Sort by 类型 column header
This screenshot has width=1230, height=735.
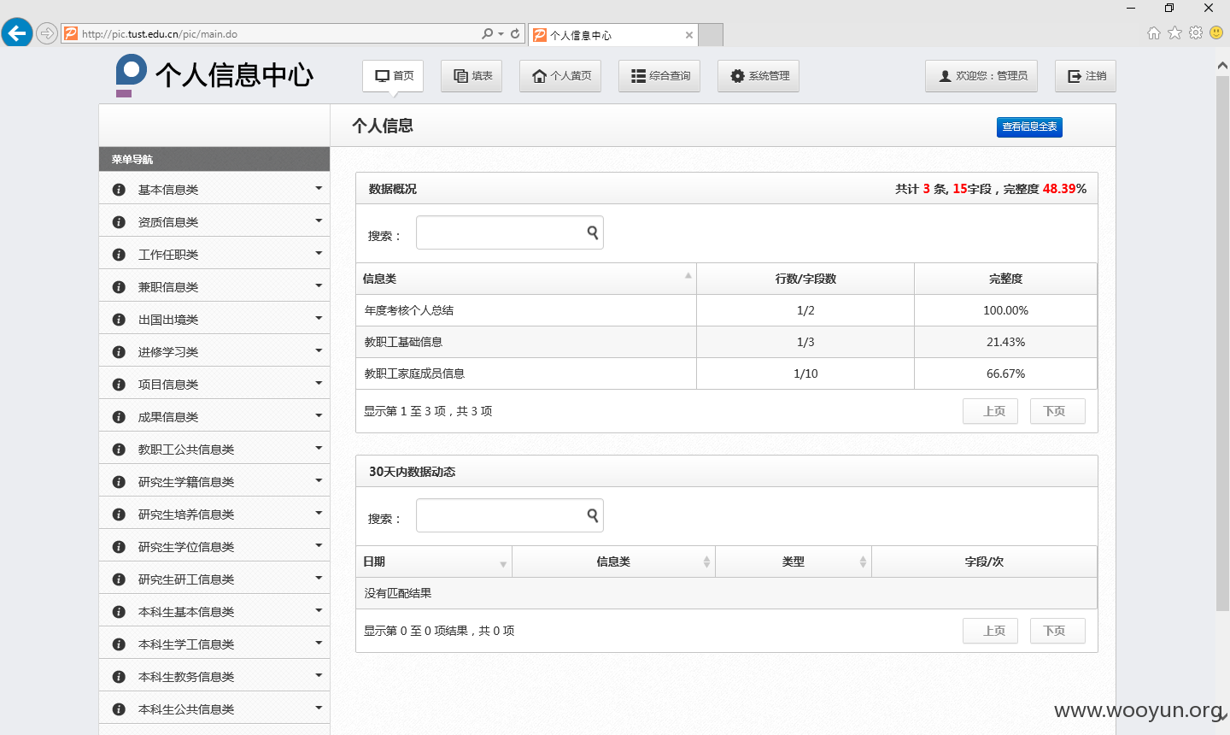(x=794, y=562)
